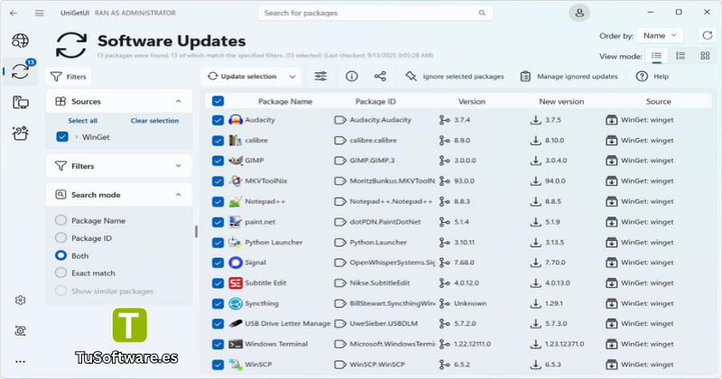Switch to list view mode
Screen dimensions: 722x379
click(657, 56)
